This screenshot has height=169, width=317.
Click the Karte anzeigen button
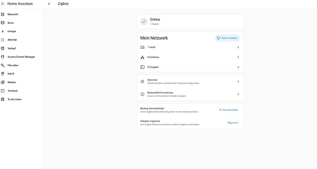(x=227, y=38)
